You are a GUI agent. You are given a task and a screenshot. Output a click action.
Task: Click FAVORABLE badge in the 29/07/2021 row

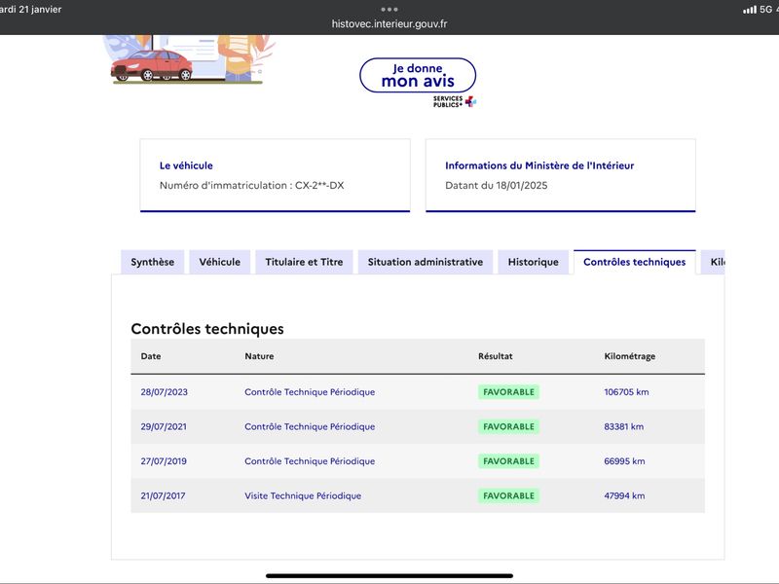[508, 426]
